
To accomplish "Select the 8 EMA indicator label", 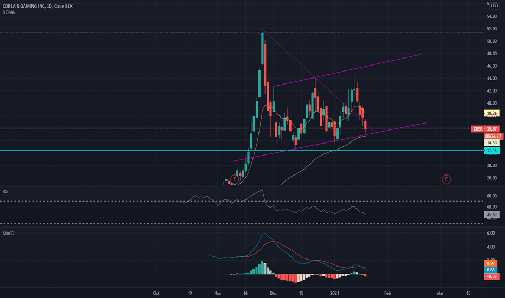I will pyautogui.click(x=8, y=12).
